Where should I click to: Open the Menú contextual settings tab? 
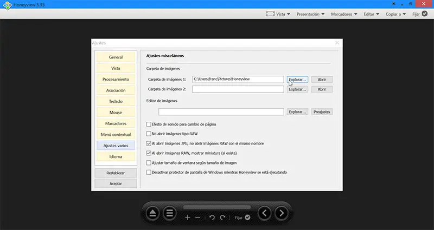(116, 134)
